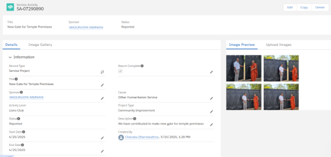Show info tooltip for Sponsor field

pyautogui.click(x=21, y=92)
